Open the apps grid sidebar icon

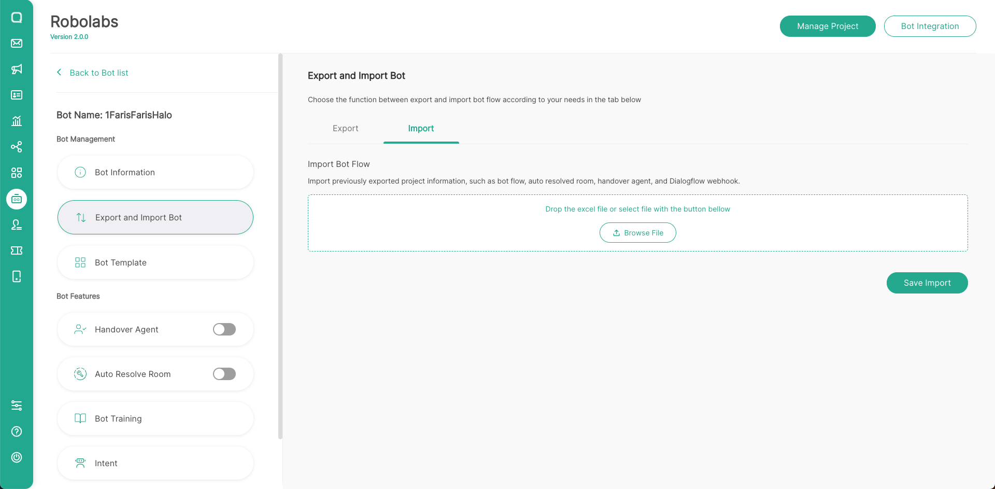coord(17,173)
